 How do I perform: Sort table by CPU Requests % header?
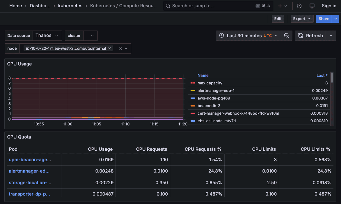pyautogui.click(x=203, y=149)
